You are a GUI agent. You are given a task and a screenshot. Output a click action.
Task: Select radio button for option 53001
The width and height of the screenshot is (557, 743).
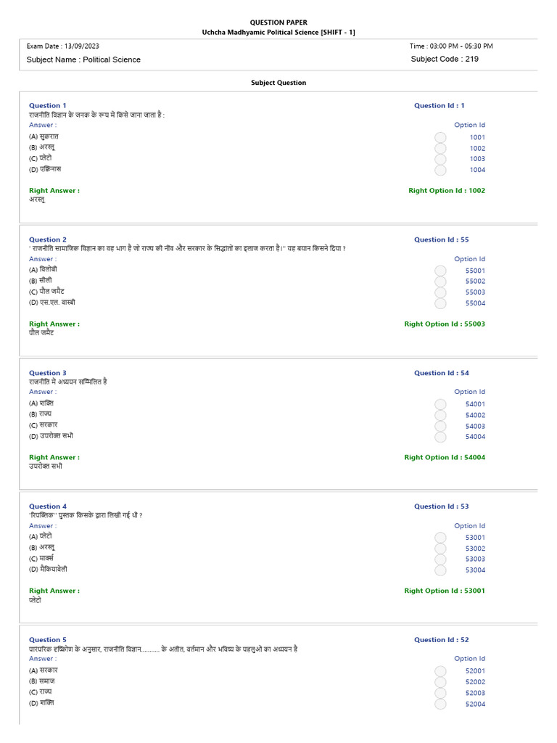tap(440, 538)
